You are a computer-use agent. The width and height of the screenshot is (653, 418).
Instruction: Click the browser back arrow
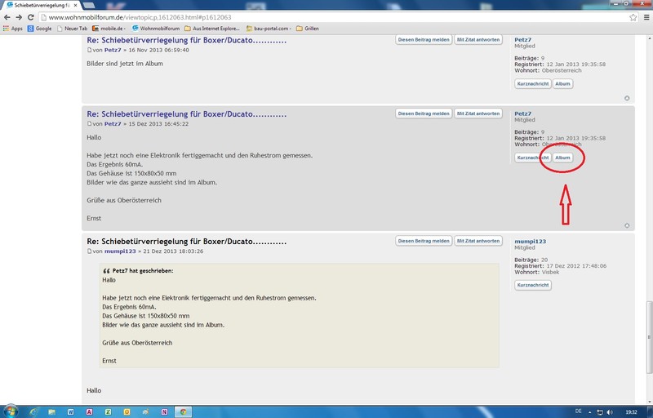coord(7,16)
